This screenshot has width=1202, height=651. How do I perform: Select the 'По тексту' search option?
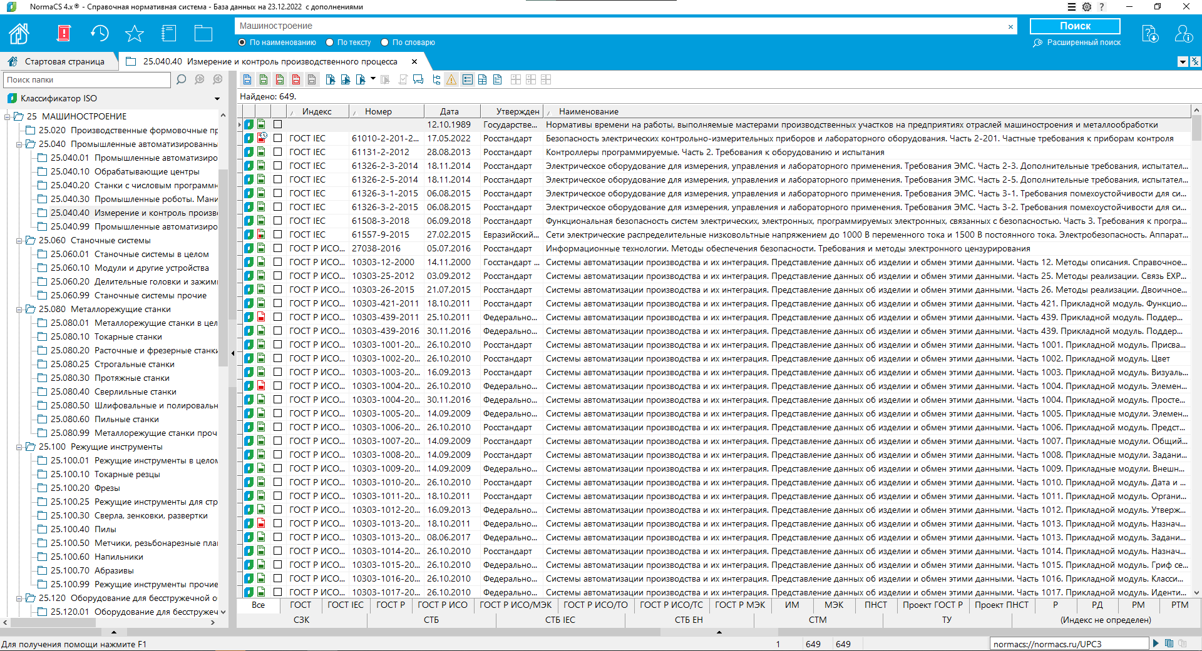click(x=330, y=43)
